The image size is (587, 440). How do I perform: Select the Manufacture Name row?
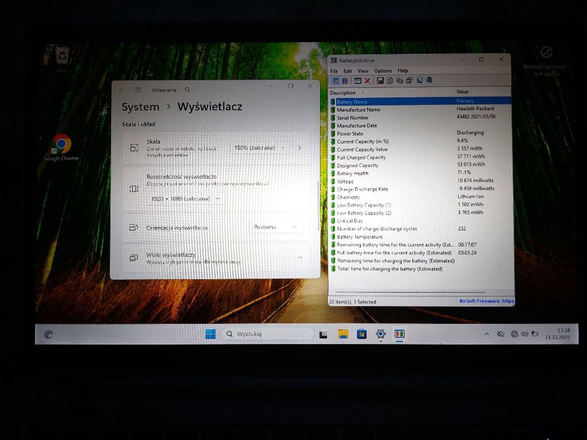tap(420, 109)
